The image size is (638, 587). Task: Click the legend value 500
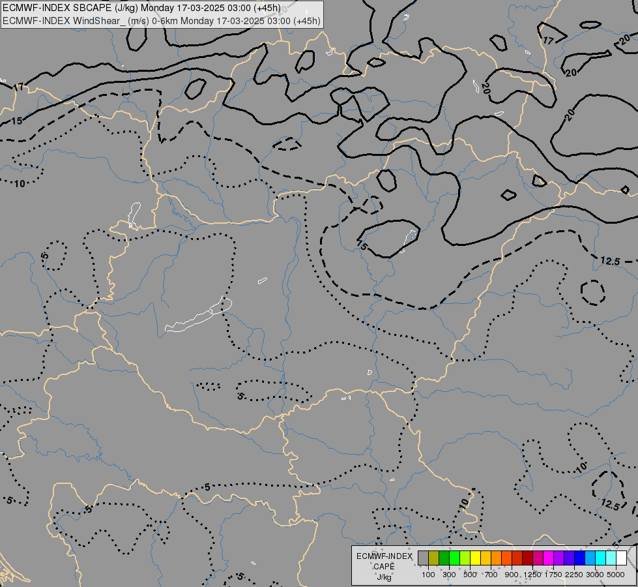470,575
